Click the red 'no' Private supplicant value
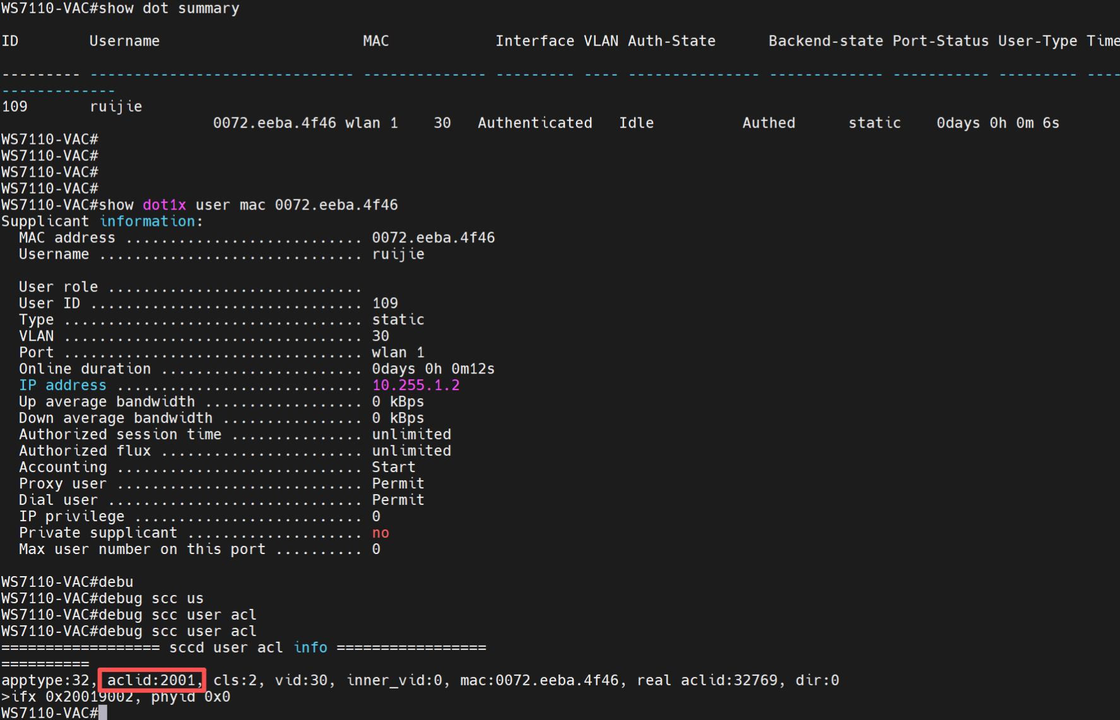 [380, 533]
